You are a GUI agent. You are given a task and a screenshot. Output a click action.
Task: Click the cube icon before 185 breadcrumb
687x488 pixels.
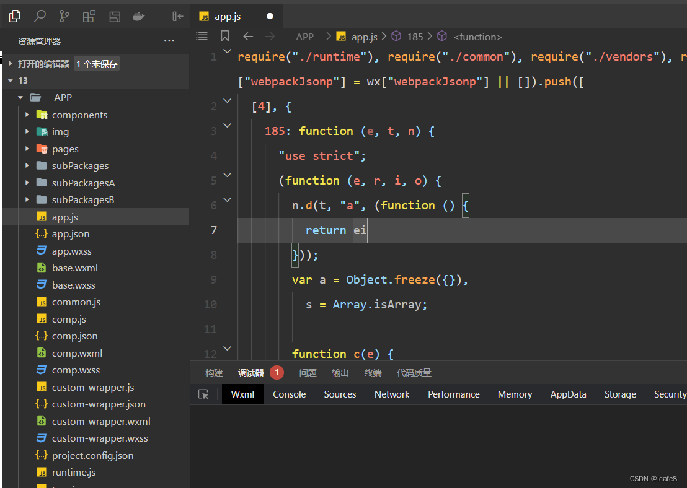click(x=396, y=36)
